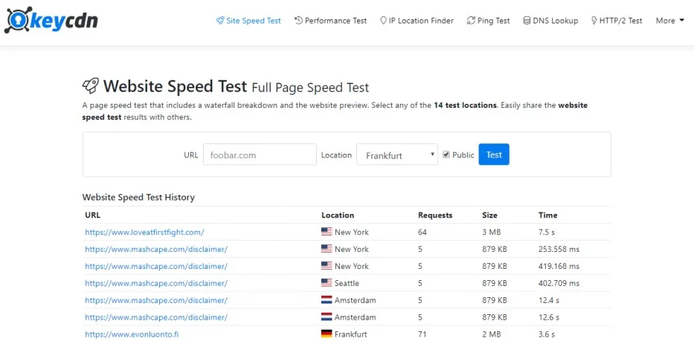This screenshot has width=694, height=341.
Task: Click the 3.6 s time value
Action: [547, 334]
